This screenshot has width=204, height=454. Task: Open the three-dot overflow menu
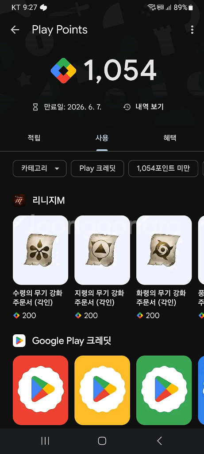(192, 30)
